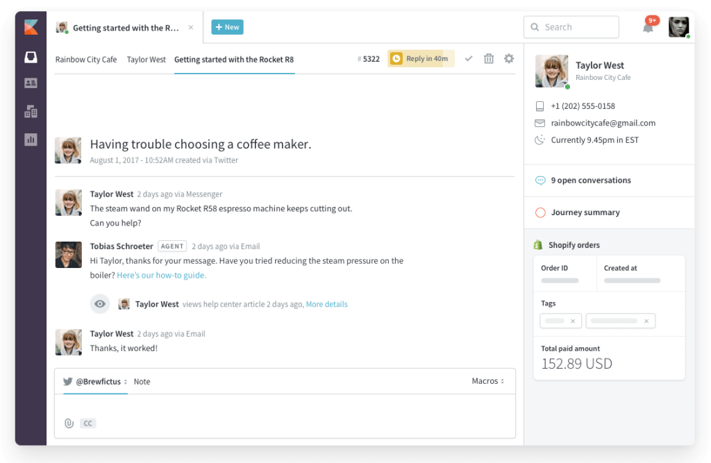The width and height of the screenshot is (711, 463).
Task: Click the paperclip attachment icon
Action: click(x=69, y=423)
